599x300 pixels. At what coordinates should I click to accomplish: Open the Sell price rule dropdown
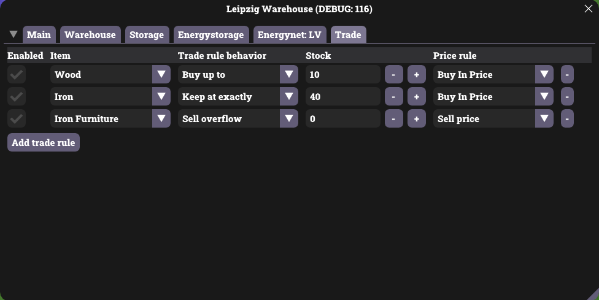pyautogui.click(x=544, y=119)
